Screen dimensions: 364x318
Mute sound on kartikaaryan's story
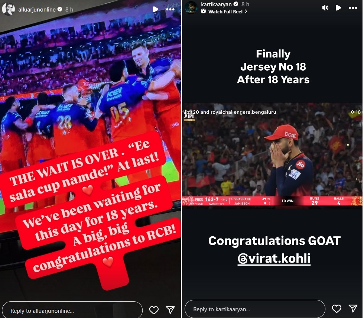(325, 8)
